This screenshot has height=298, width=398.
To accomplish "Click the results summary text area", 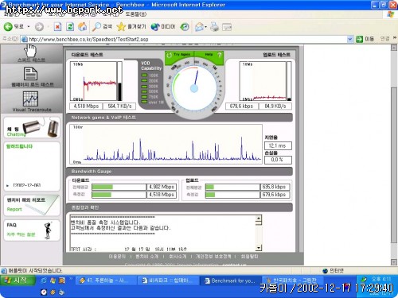I will point(162,233).
